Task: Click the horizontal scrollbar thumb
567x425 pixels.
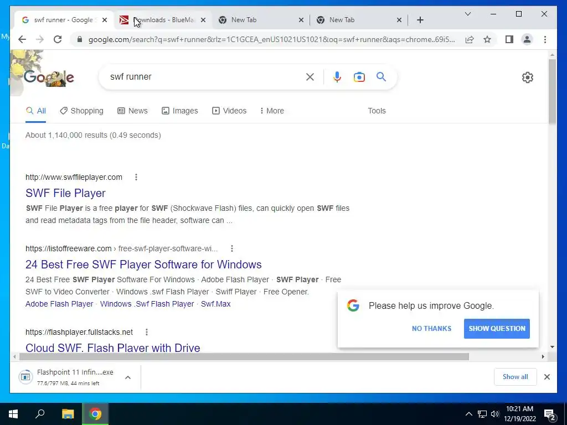Action: pos(244,357)
